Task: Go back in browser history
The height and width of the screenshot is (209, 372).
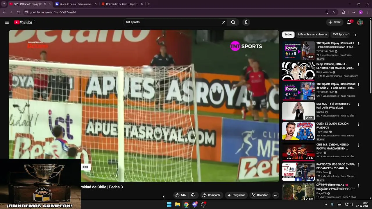Action: (4, 12)
